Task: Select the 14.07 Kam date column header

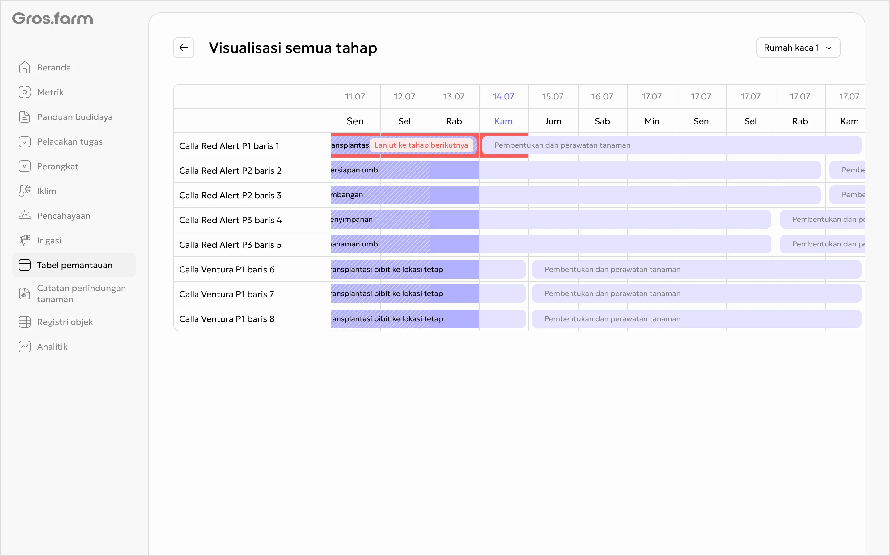Action: 503,108
